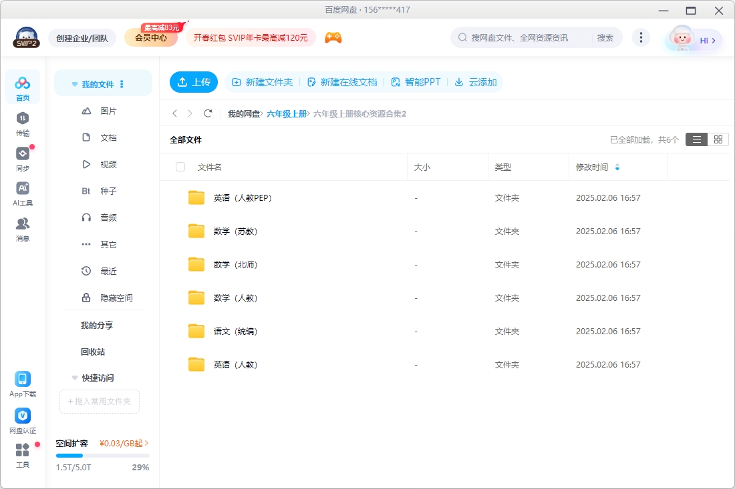735x489 pixels.
Task: Click the back navigation arrow
Action: (175, 113)
